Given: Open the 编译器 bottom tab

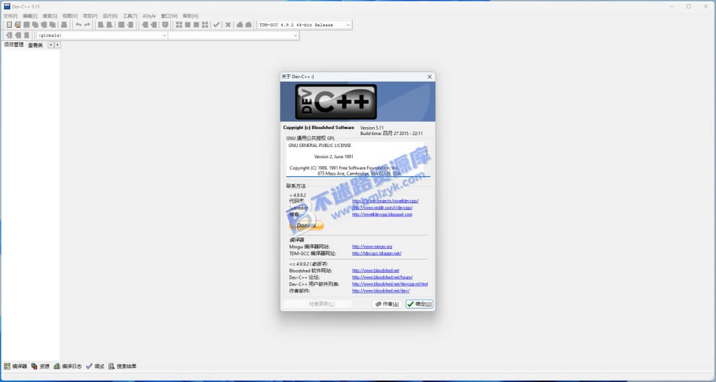Looking at the screenshot, I should pyautogui.click(x=15, y=366).
